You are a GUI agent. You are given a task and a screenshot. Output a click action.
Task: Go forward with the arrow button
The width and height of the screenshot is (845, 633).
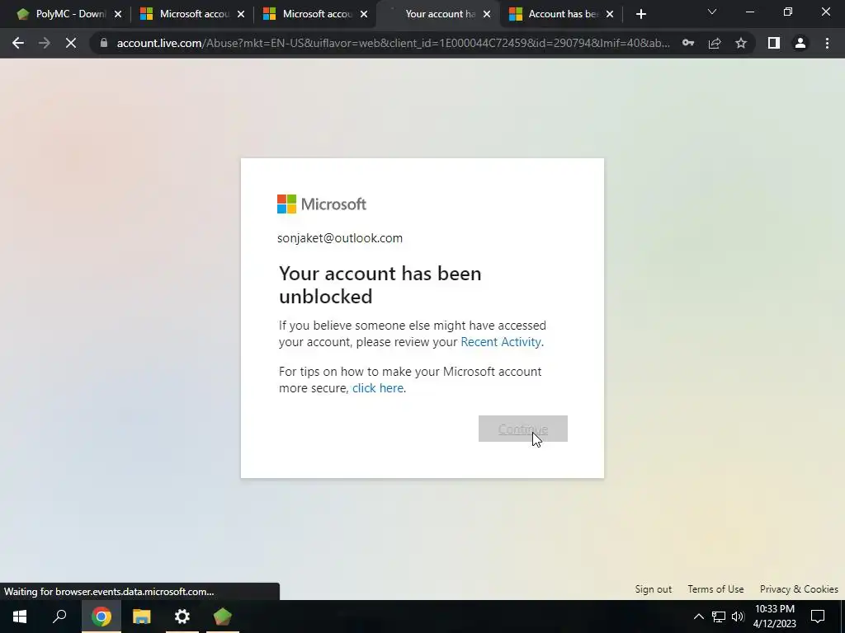(x=45, y=43)
